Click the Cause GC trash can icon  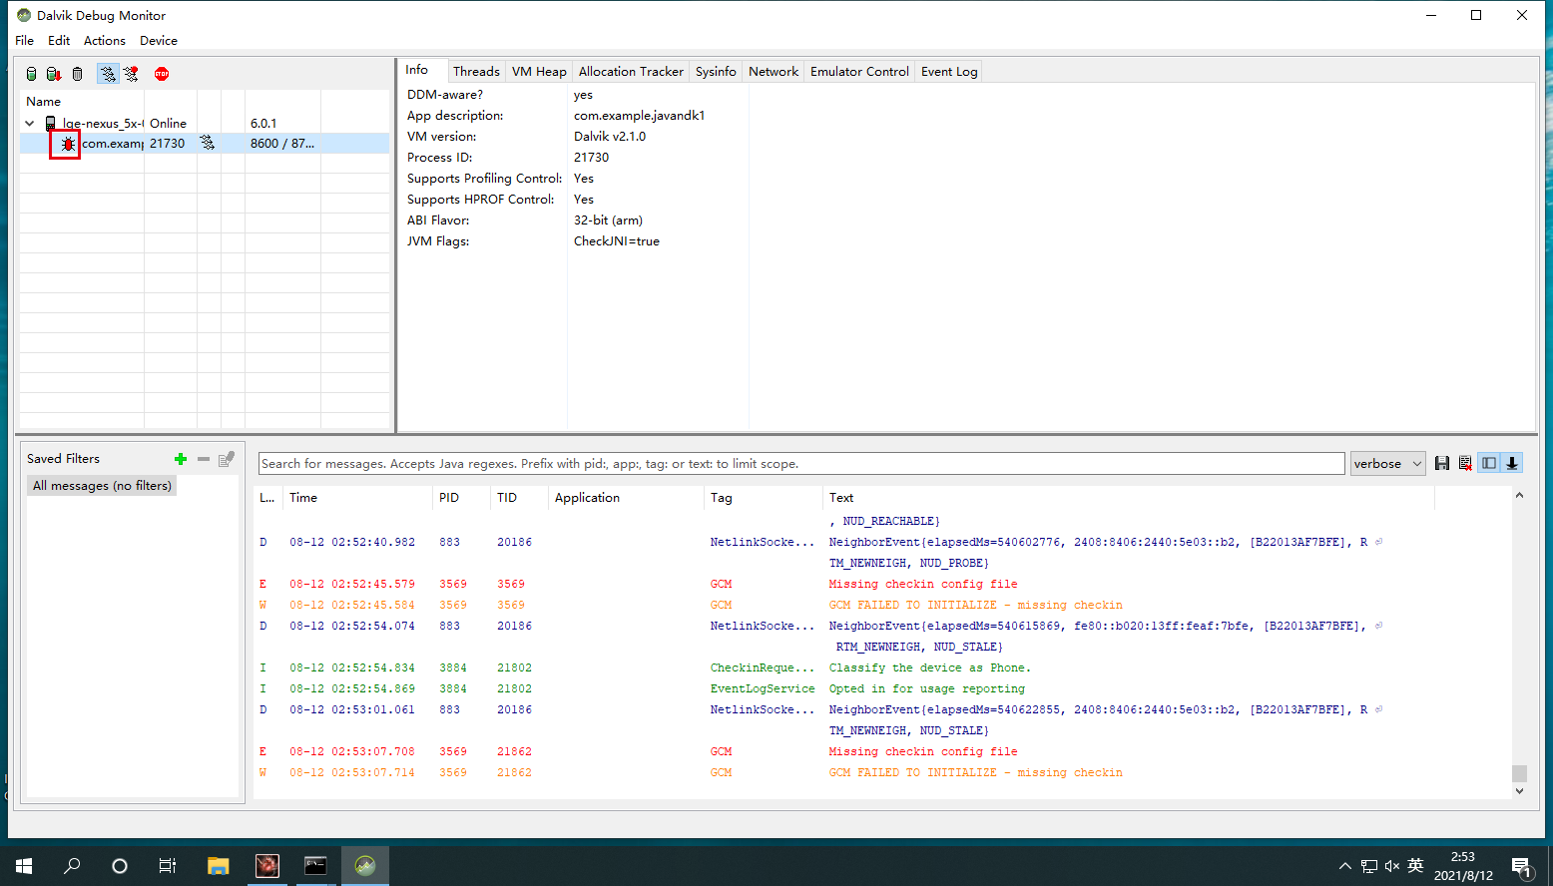77,74
